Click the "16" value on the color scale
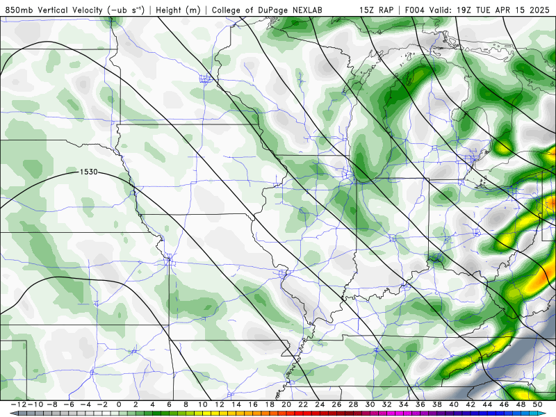This screenshot has height=417, width=556. point(253,404)
